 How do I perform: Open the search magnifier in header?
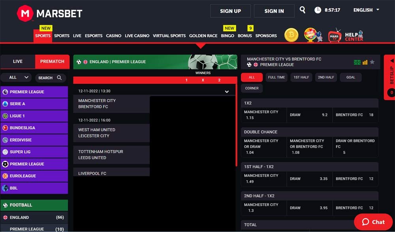pyautogui.click(x=302, y=10)
